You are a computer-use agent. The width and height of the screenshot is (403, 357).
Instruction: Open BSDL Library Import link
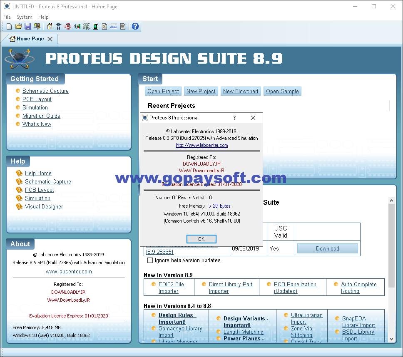358,335
